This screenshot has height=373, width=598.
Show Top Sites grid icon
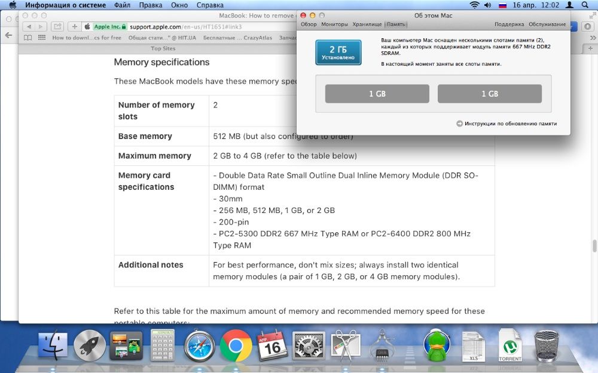42,38
